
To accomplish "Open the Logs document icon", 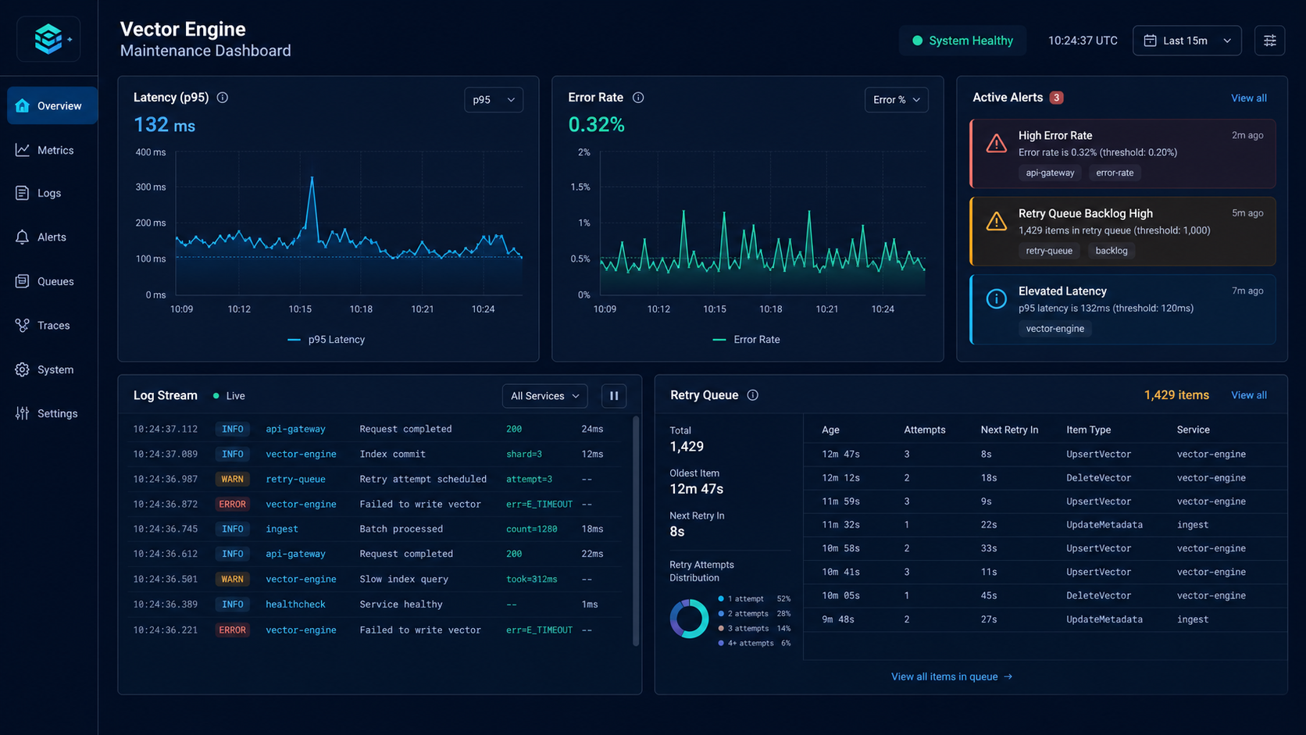I will [x=22, y=193].
